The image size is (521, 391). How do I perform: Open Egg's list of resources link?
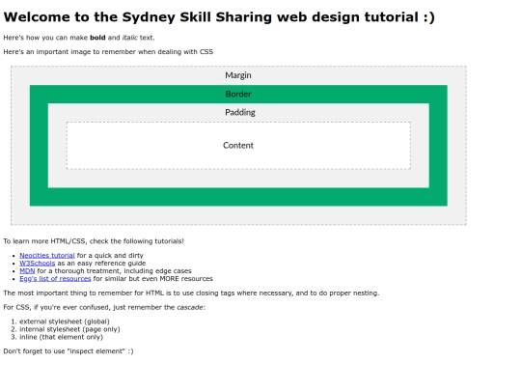55,279
